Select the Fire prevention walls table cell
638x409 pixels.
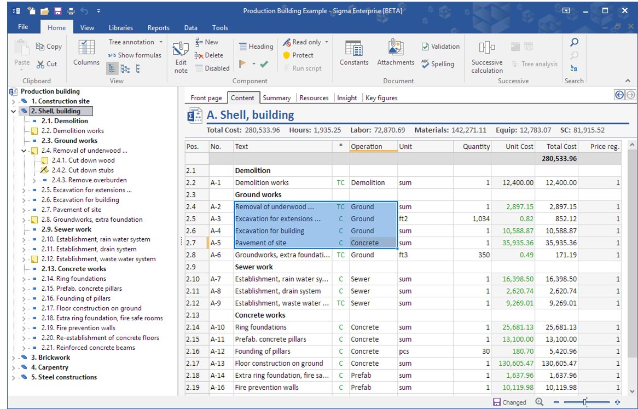pos(283,388)
